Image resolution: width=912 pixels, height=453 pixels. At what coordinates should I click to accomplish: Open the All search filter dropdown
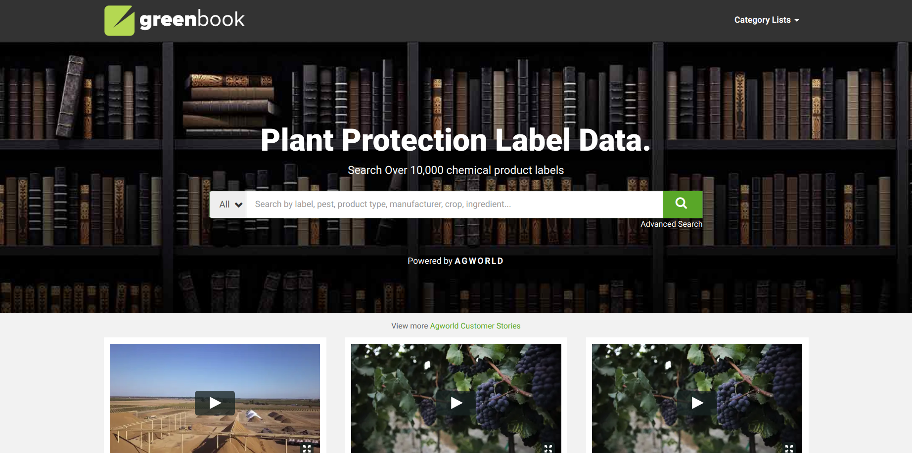228,204
